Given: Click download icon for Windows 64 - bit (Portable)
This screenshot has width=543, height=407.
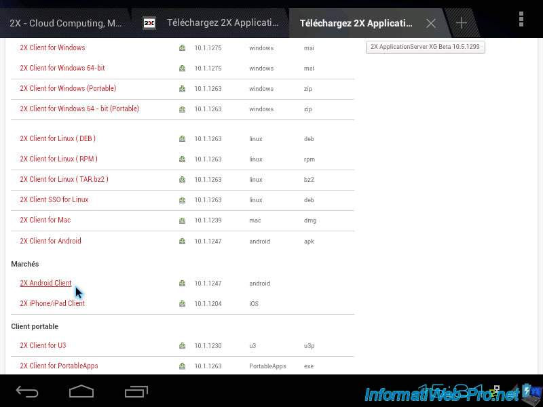Looking at the screenshot, I should [182, 109].
